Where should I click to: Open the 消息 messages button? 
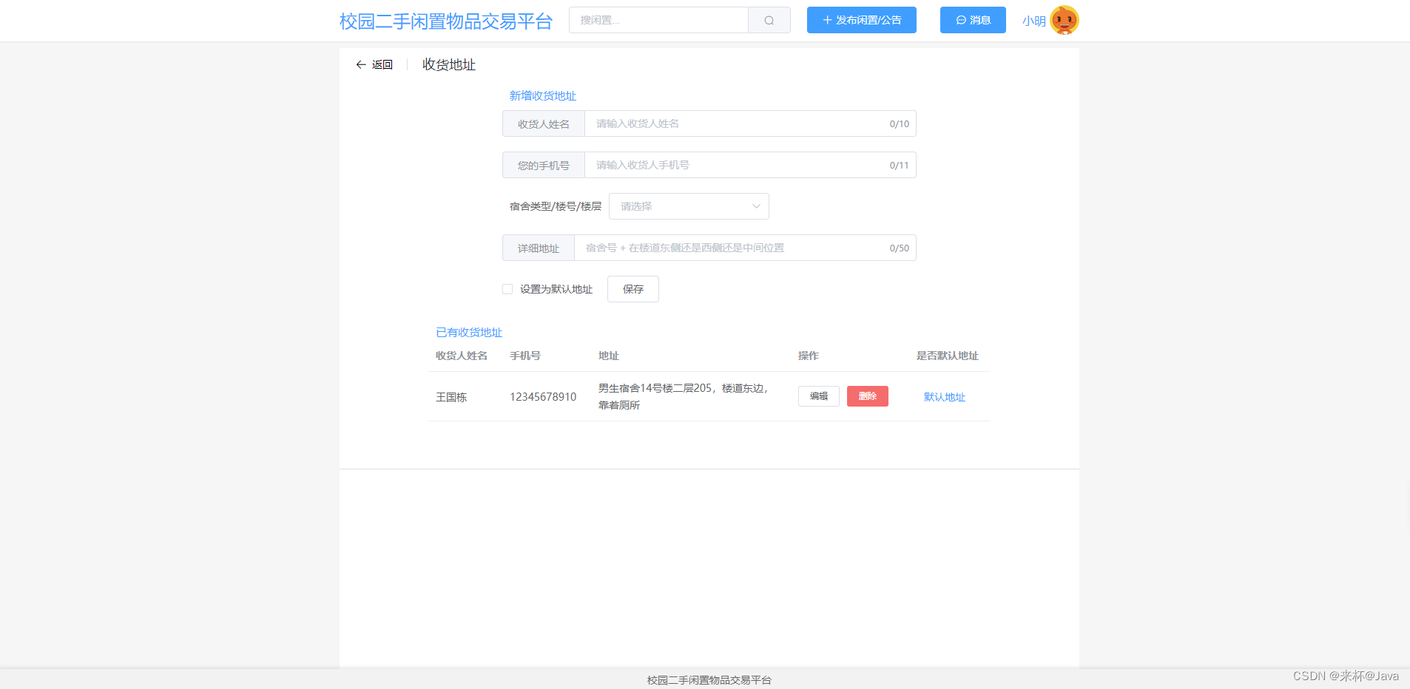coord(973,20)
